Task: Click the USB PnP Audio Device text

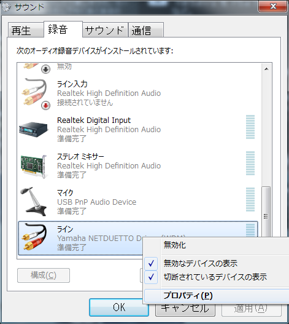Action: pyautogui.click(x=96, y=202)
